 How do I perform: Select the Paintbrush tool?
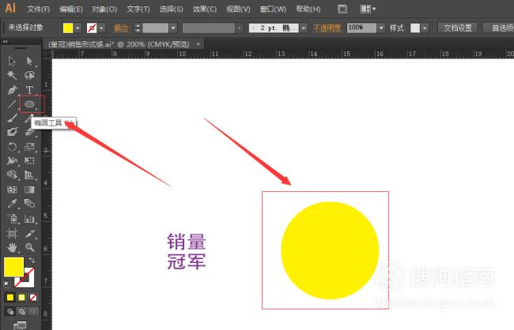click(x=12, y=118)
